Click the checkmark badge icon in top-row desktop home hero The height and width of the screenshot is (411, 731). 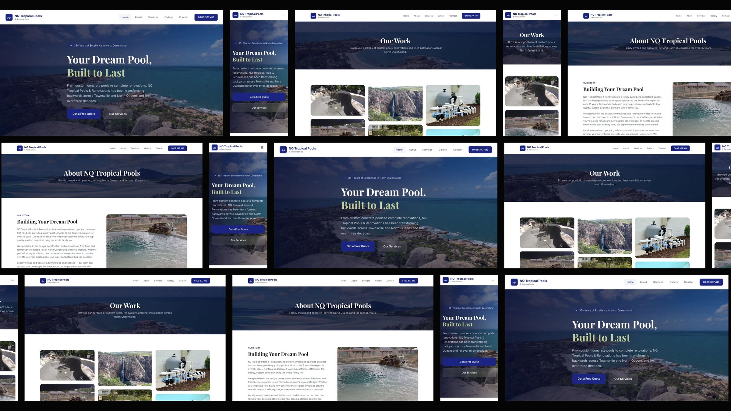pyautogui.click(x=72, y=45)
